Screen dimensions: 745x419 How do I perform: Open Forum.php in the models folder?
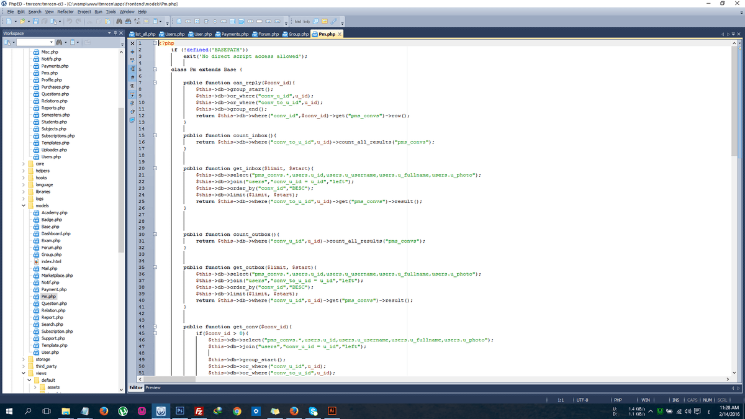[x=51, y=248]
